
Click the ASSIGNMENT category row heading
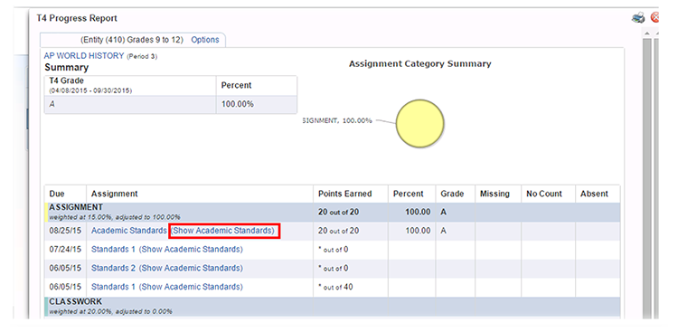coord(76,207)
